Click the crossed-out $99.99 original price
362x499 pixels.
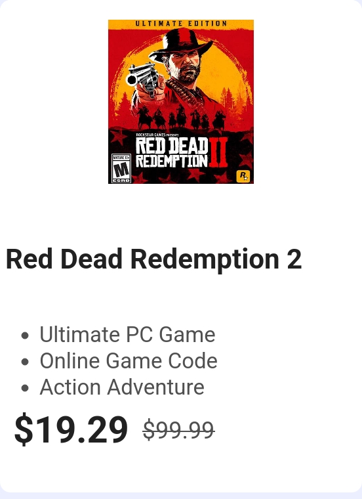(x=178, y=429)
